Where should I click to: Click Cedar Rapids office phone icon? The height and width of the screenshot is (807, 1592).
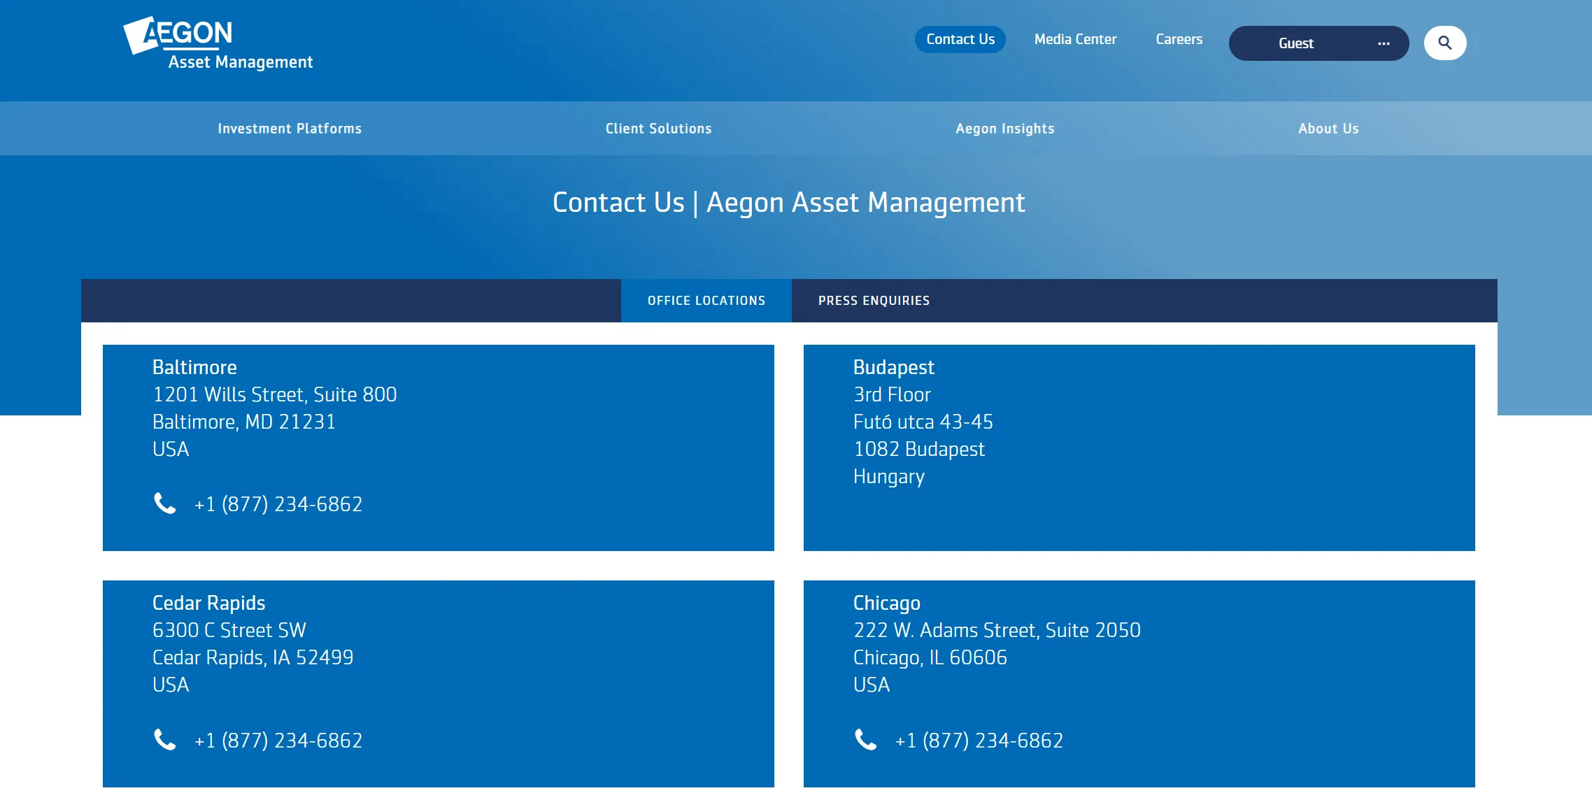tap(164, 740)
